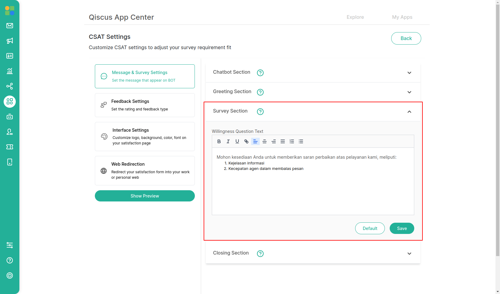Toggle underline formatting in editor
The image size is (500, 294).
237,141
